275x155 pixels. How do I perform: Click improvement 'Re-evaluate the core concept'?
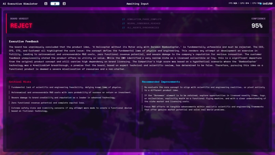click(x=204, y=89)
